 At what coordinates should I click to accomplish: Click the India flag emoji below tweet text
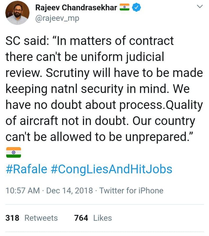[x=13, y=152]
